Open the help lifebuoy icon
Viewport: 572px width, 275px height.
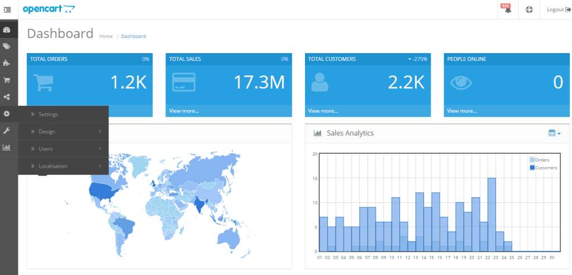pos(529,10)
